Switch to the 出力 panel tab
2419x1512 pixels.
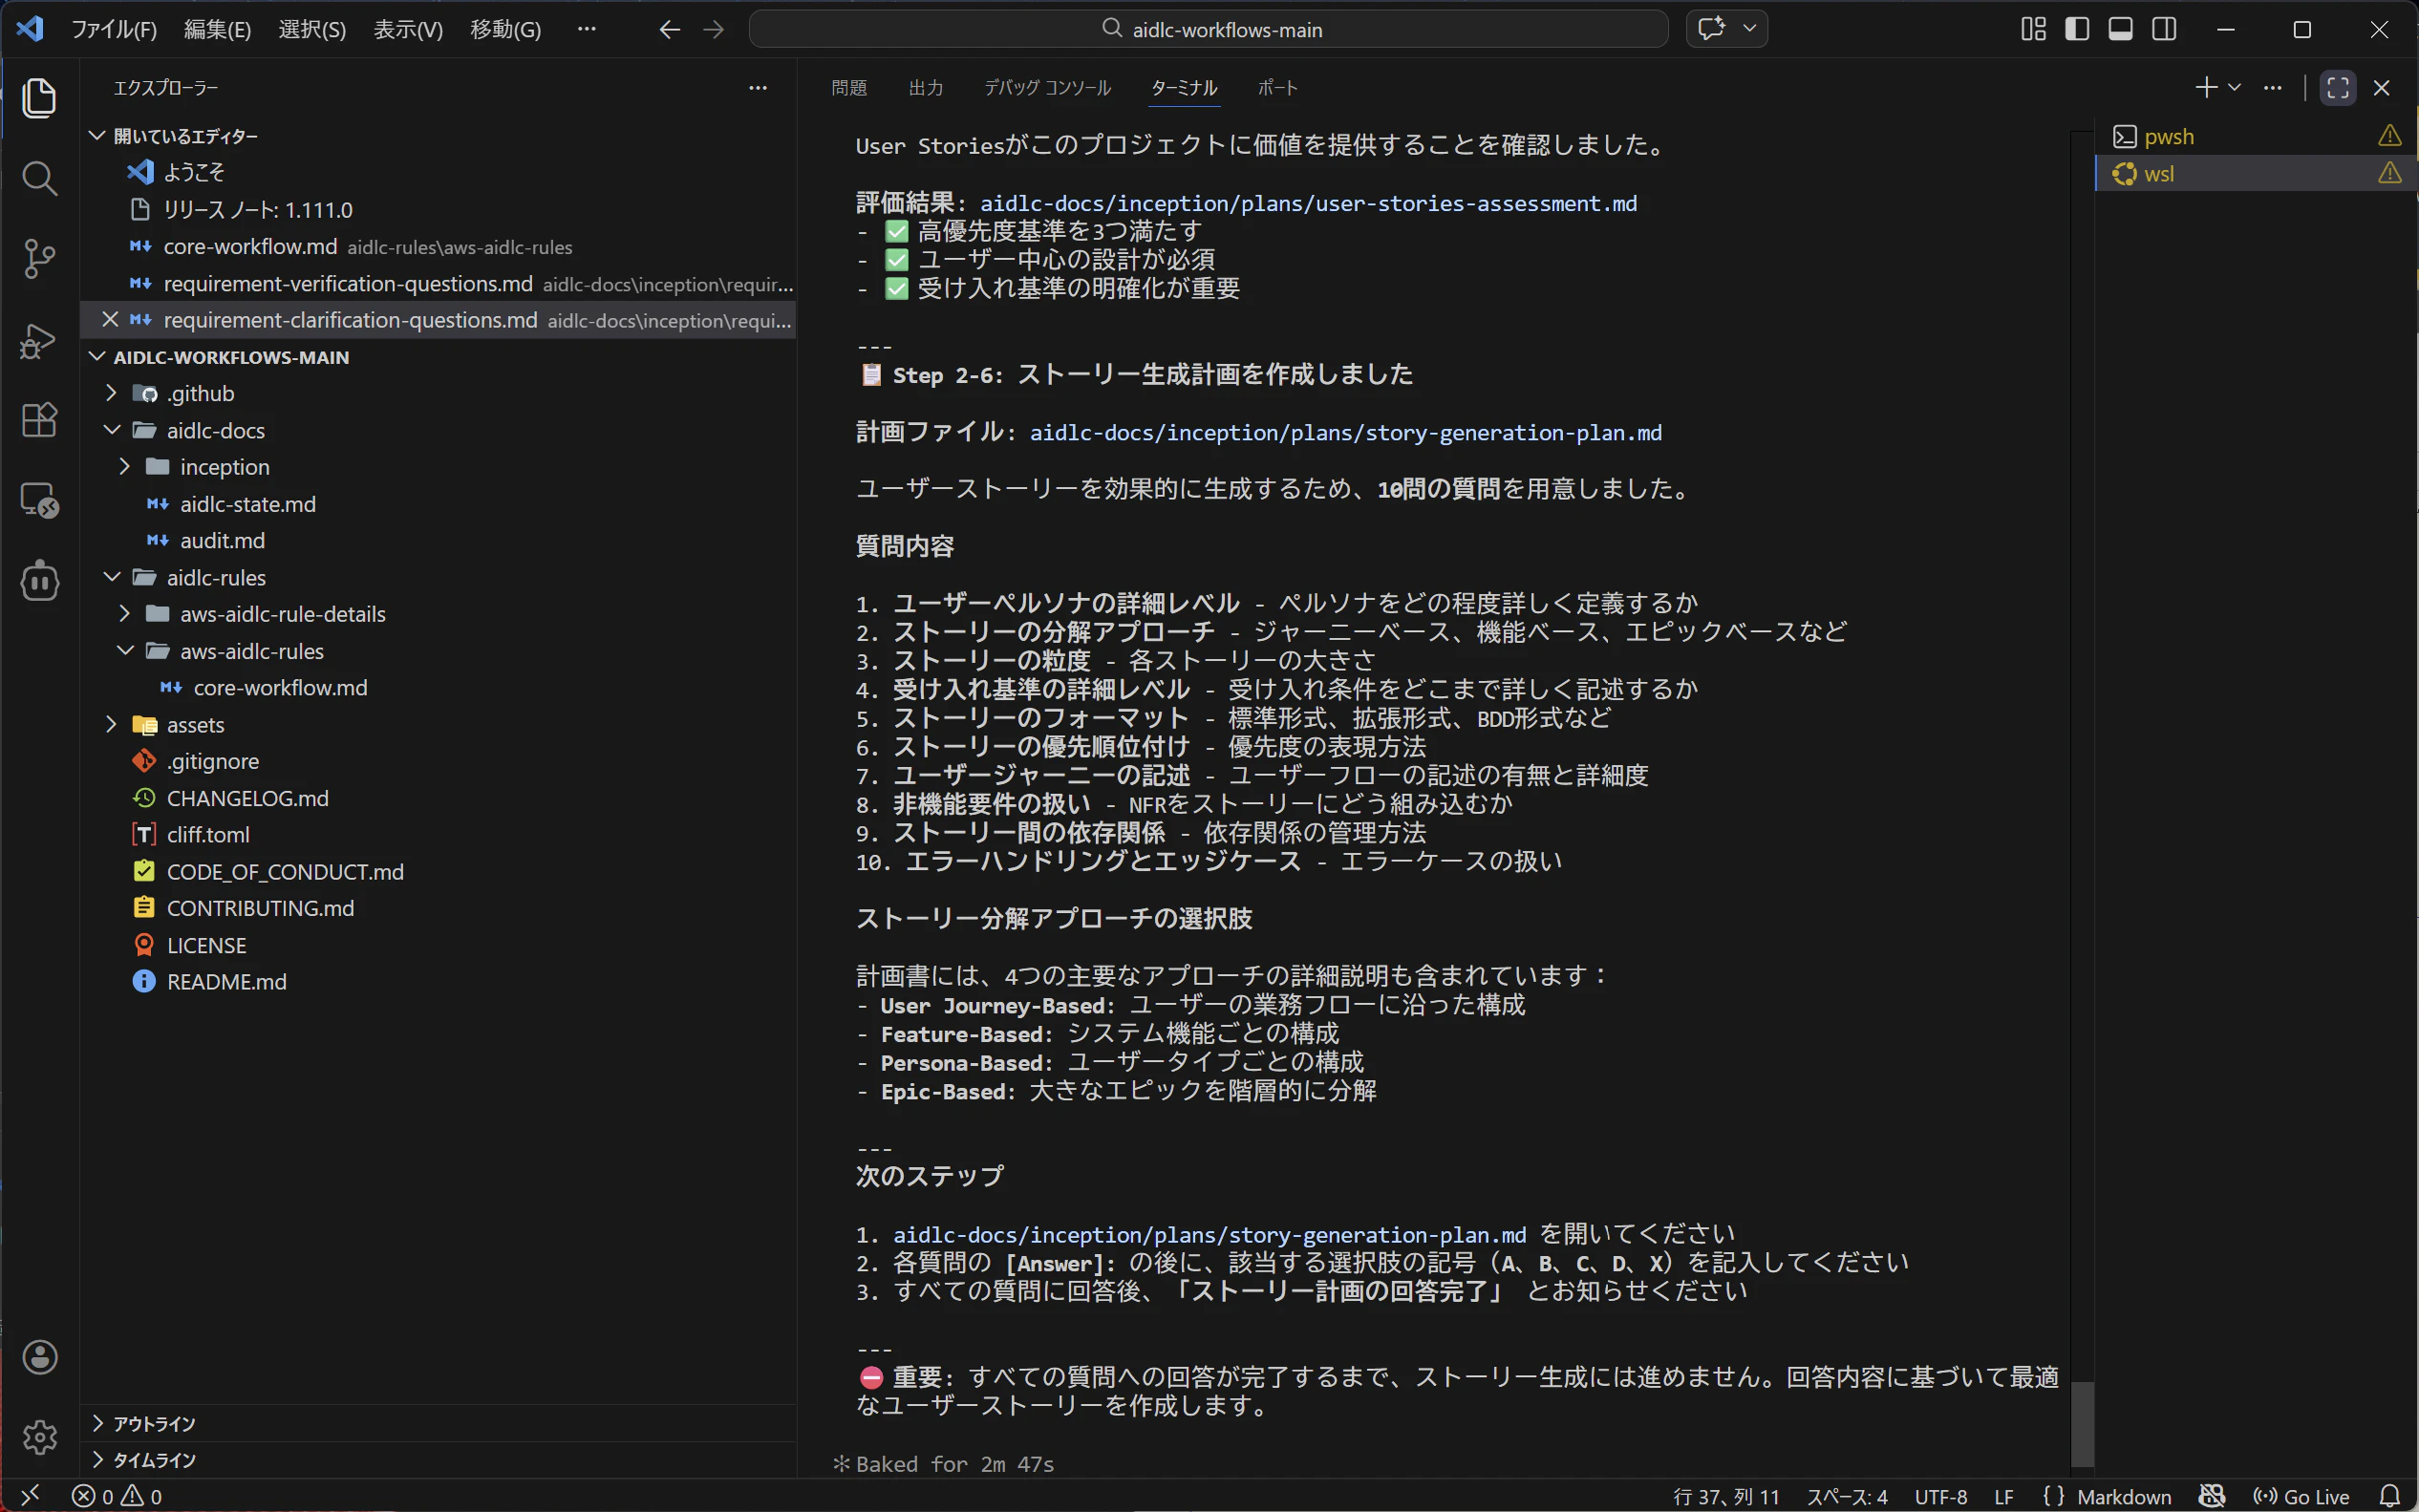[x=926, y=88]
